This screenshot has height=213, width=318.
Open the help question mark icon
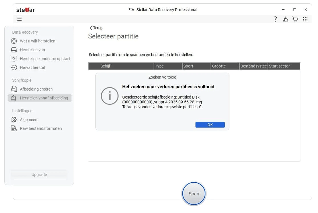point(275,19)
